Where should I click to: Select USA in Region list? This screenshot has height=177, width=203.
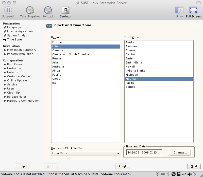coord(86,47)
